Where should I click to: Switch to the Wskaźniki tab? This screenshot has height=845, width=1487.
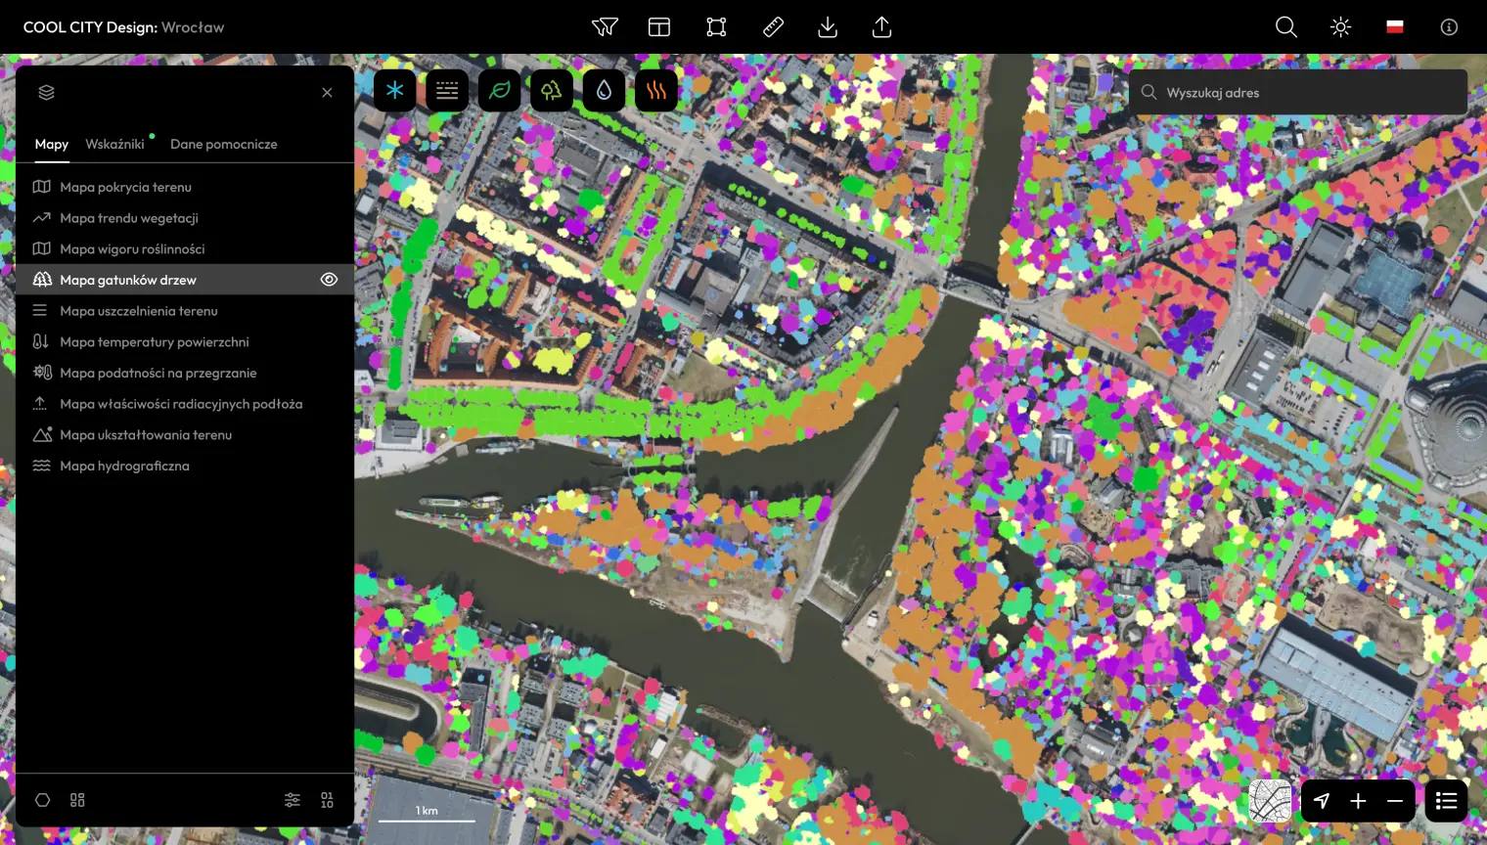click(114, 144)
